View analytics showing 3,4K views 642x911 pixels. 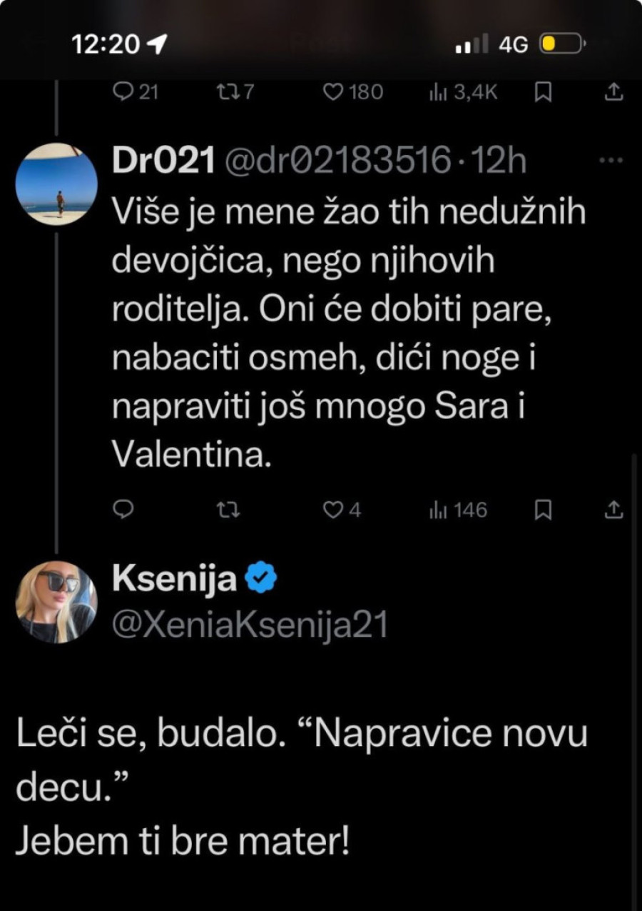(x=460, y=91)
